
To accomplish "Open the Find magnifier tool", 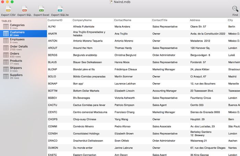I will tap(235, 9).
